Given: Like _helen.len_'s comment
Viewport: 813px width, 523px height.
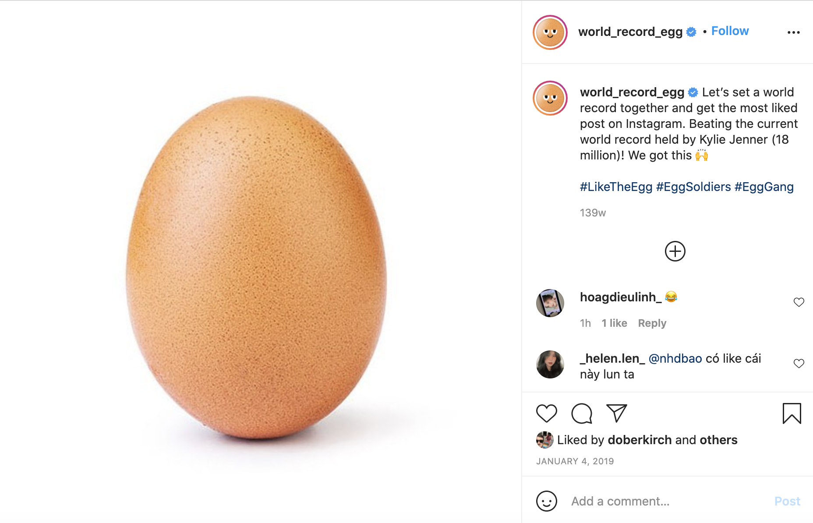Looking at the screenshot, I should pos(799,364).
